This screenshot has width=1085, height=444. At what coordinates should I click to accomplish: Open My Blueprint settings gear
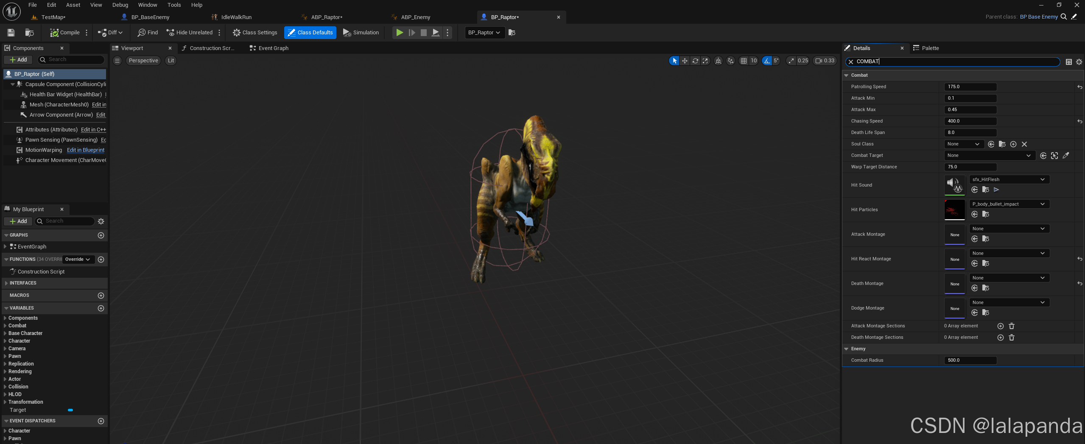click(x=101, y=221)
